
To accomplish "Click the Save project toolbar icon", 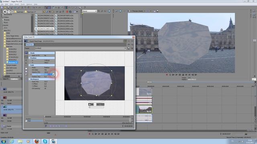I will click(x=8, y=8).
